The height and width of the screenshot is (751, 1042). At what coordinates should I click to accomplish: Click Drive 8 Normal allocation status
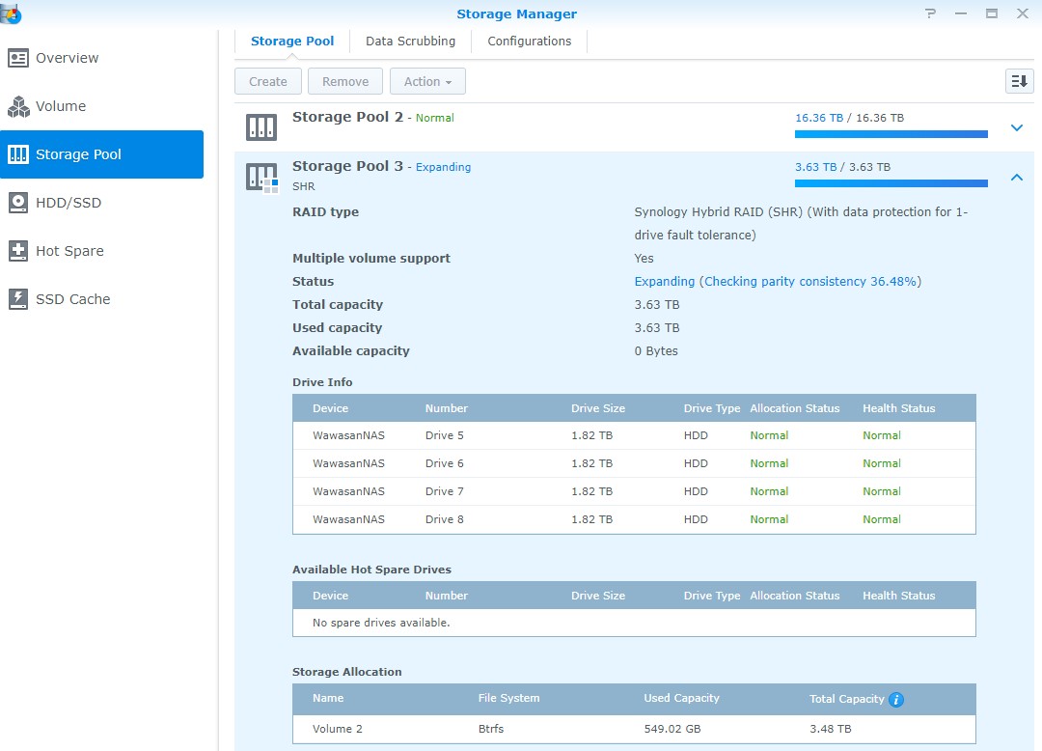coord(769,519)
